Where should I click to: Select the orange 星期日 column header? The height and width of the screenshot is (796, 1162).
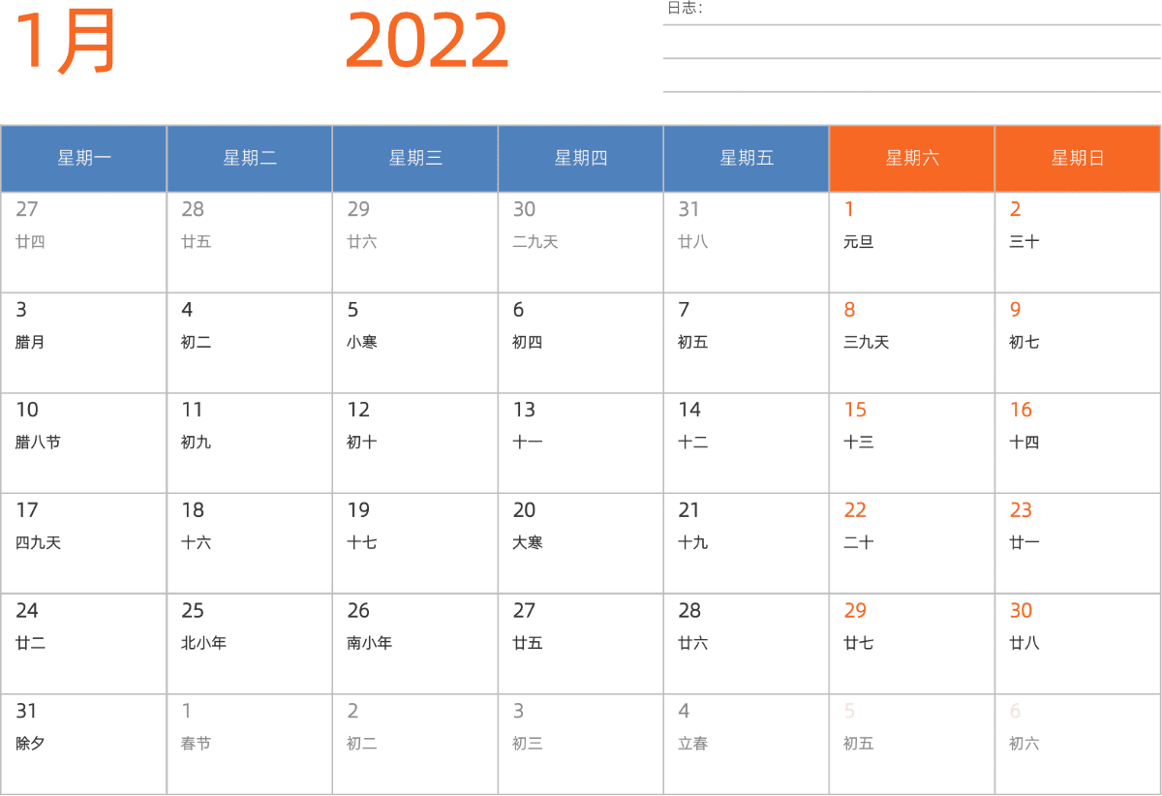(x=1078, y=159)
